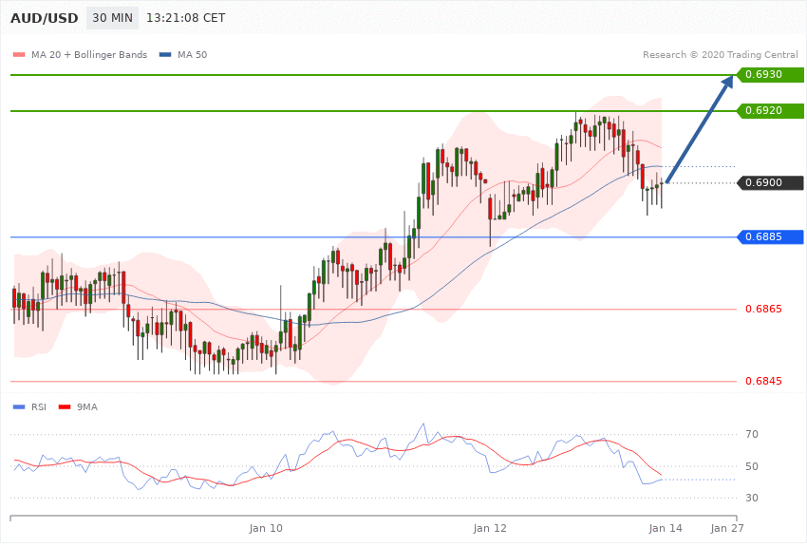807x547 pixels.
Task: Click the RSI 70 axis level label
Action: (751, 434)
